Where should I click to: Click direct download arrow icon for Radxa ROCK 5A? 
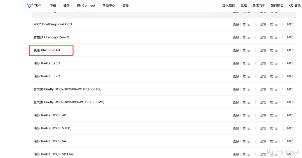tap(249, 141)
